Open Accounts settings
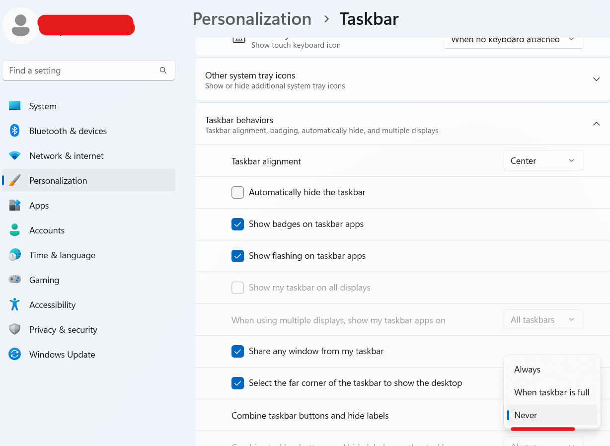 (x=47, y=230)
